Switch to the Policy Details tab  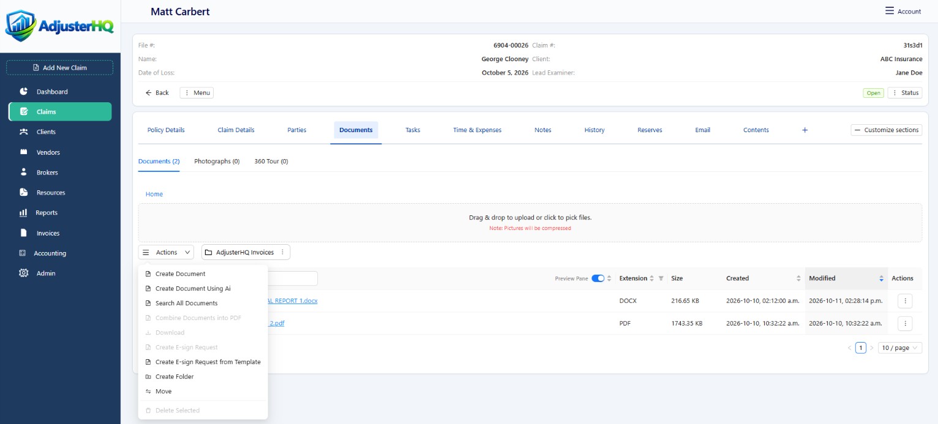click(x=166, y=130)
